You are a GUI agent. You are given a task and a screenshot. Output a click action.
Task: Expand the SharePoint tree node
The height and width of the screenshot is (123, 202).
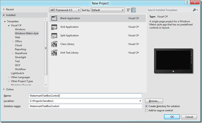coord(13,53)
